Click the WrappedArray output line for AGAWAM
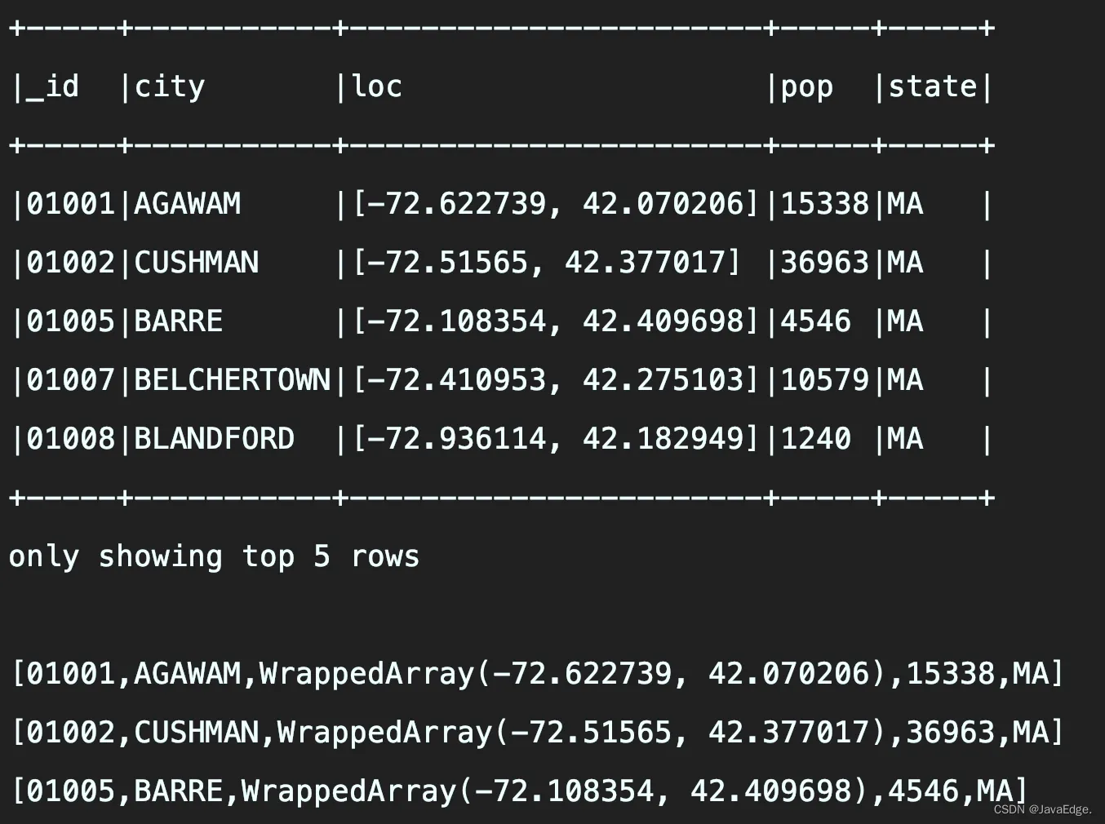Screen dimensions: 1105x824 point(537,674)
